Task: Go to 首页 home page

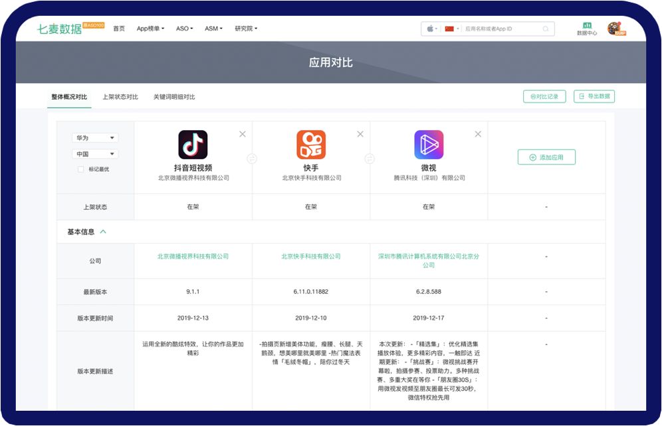Action: [119, 29]
